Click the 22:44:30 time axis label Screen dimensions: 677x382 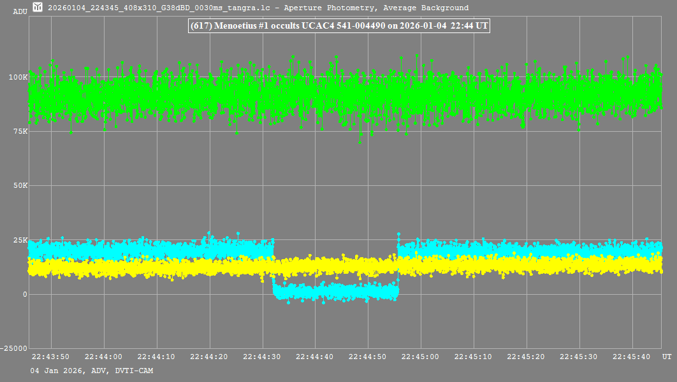pos(262,357)
